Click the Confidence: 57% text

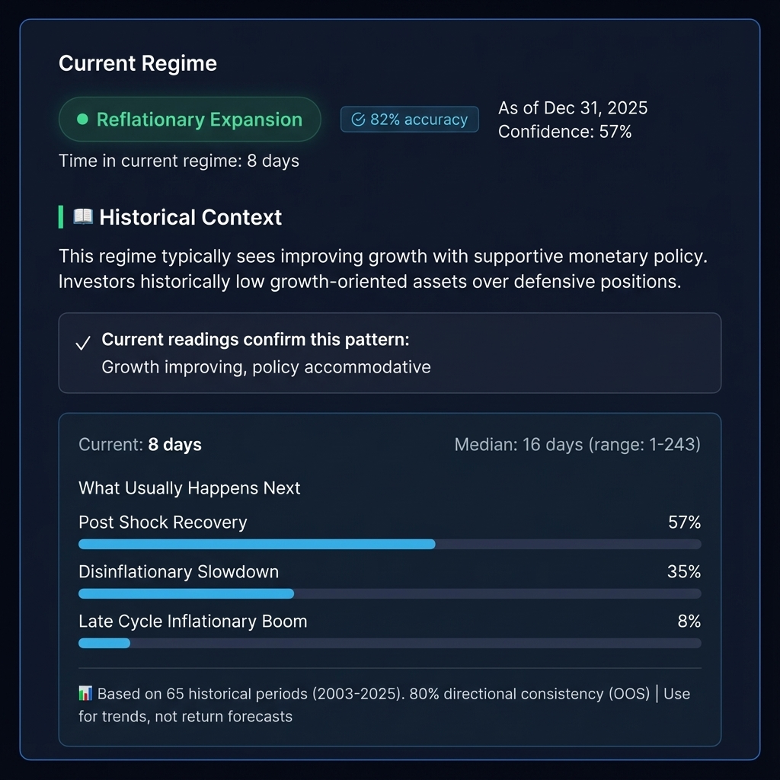click(x=565, y=132)
